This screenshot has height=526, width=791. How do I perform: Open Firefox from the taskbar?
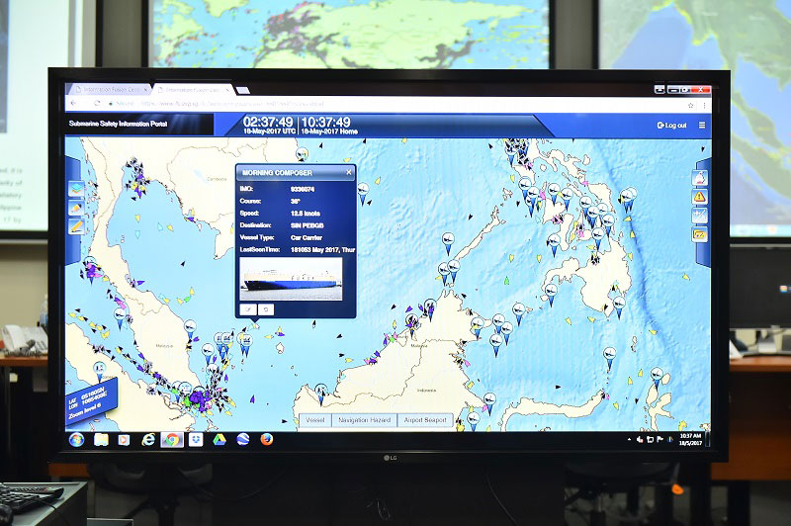(267, 439)
